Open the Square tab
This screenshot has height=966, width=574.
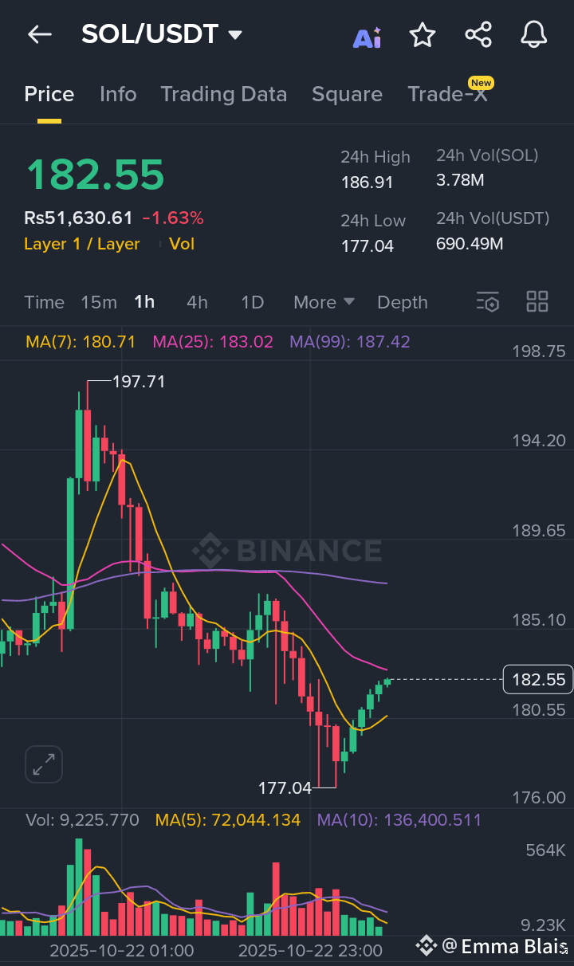pos(347,94)
